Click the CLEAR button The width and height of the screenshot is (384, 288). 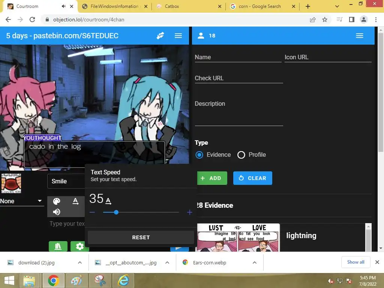click(x=252, y=178)
